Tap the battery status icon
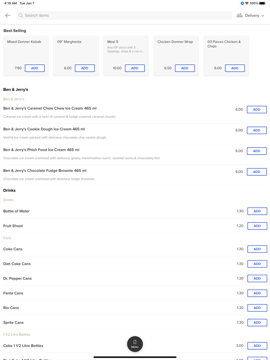Image resolution: width=270 pixels, height=360 pixels. pyautogui.click(x=262, y=3)
